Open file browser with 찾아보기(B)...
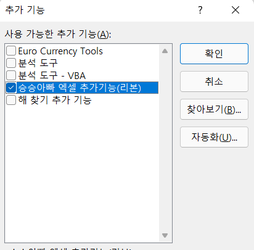This screenshot has height=250, width=254. 214,109
